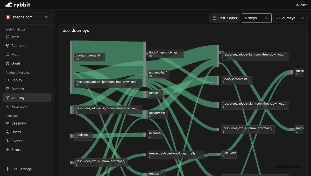
Task: Click the rybbit logo in header
Action: point(17,5)
